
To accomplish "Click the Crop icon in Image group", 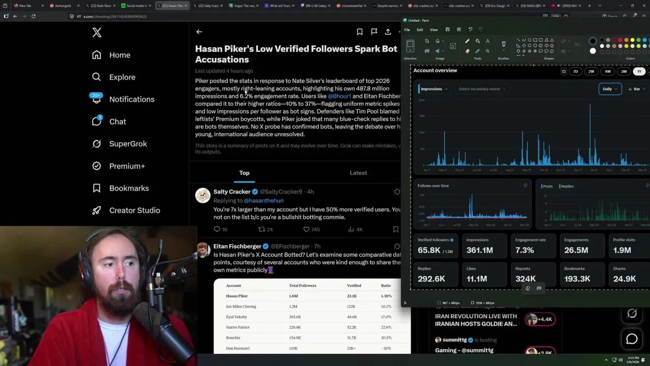I will [427, 41].
